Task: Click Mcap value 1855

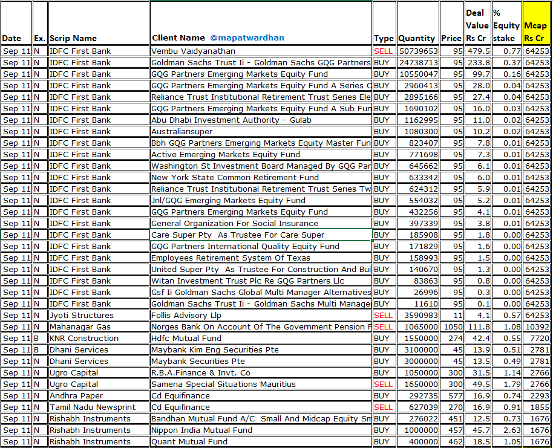Action: pyautogui.click(x=537, y=407)
